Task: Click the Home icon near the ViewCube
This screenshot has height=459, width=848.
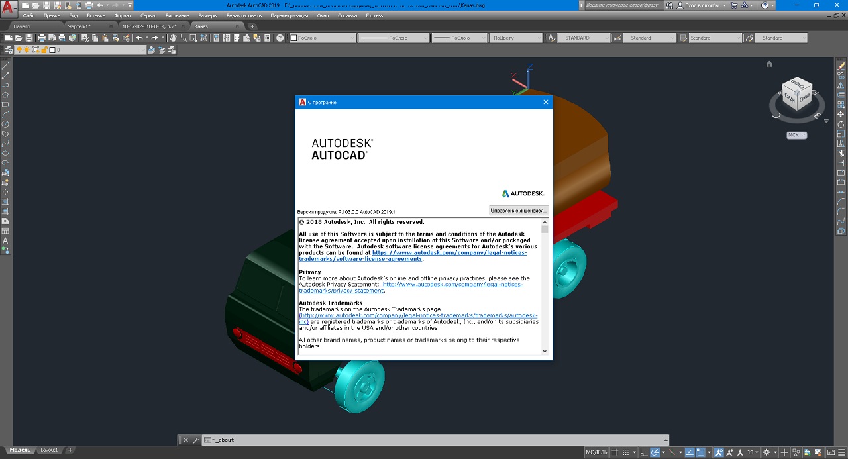Action: point(769,64)
